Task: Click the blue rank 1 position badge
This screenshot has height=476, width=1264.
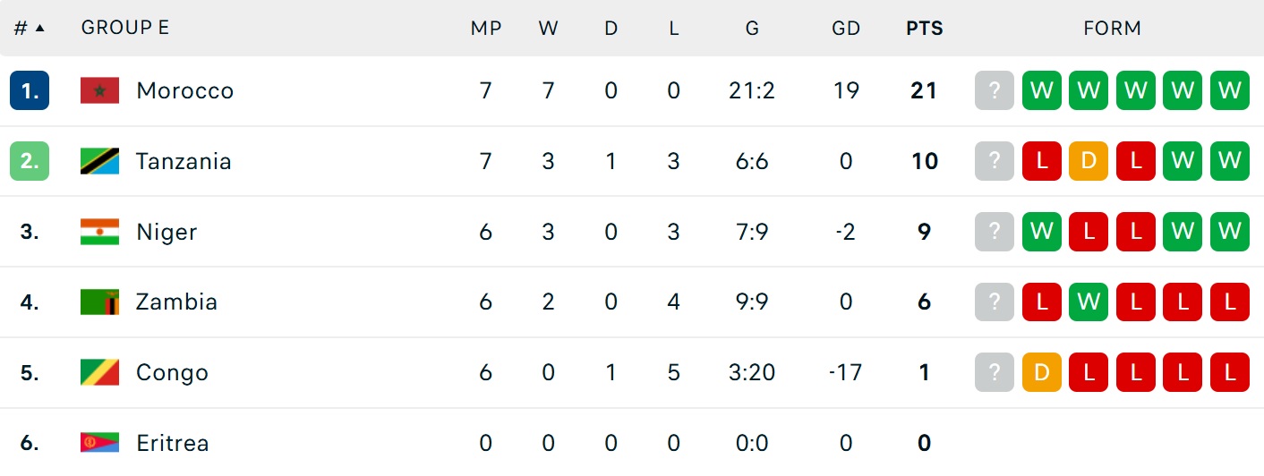Action: 30,90
